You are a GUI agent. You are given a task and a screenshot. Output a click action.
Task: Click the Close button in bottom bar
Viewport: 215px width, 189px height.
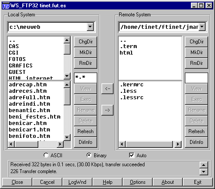(17, 182)
